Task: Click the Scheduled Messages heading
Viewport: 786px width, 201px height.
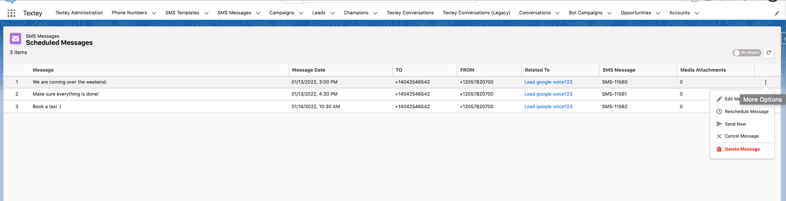Action: [59, 43]
